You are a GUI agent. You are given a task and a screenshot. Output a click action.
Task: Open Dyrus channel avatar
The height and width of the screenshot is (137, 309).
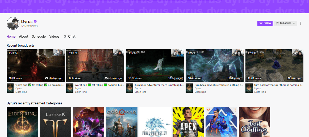point(13,23)
